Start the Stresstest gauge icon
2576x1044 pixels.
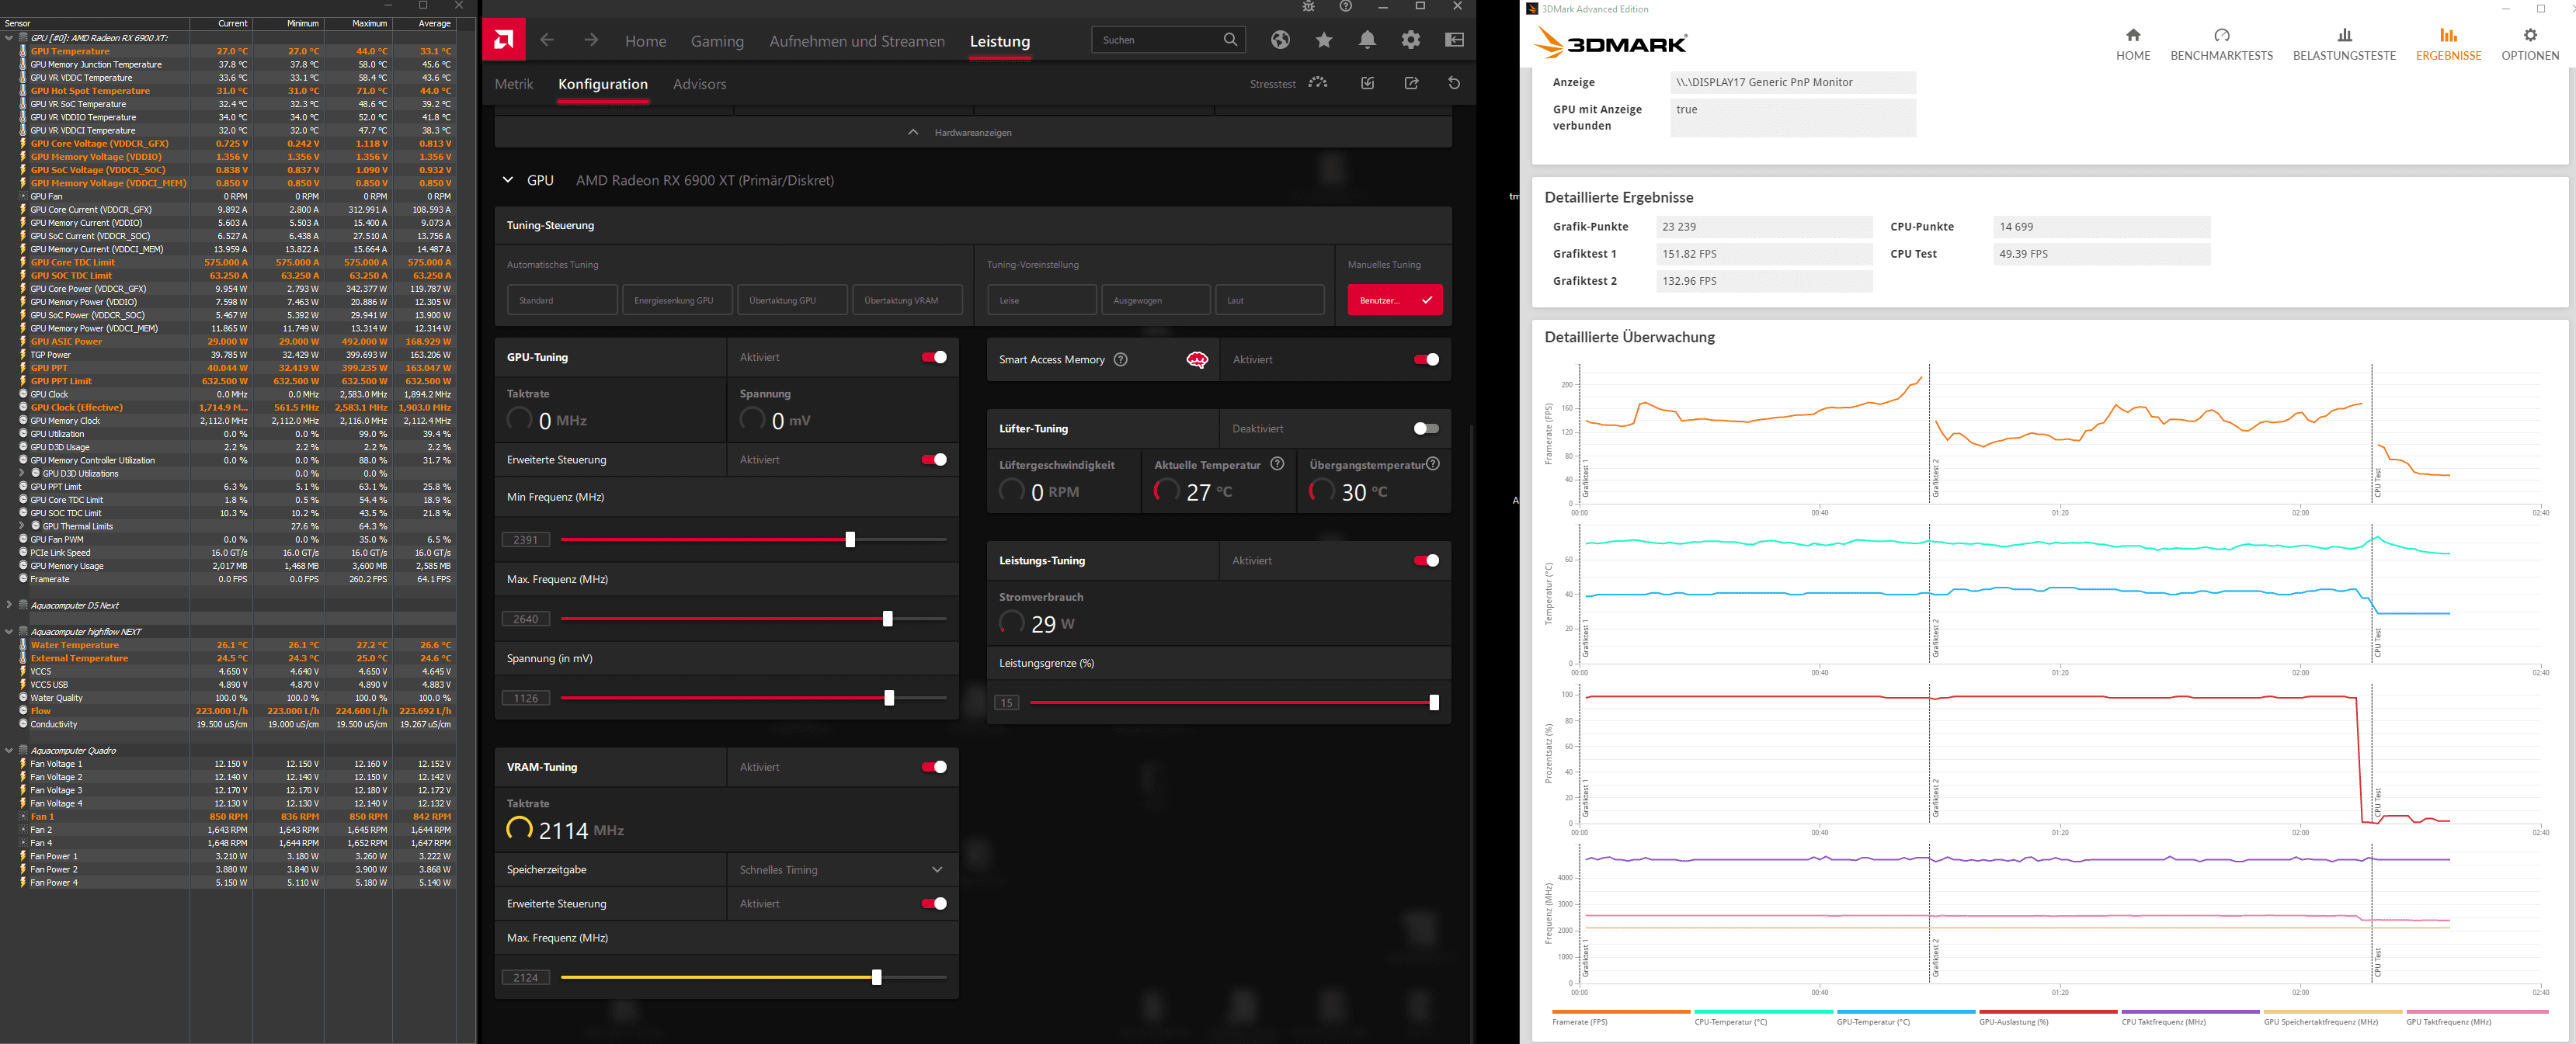[1319, 83]
